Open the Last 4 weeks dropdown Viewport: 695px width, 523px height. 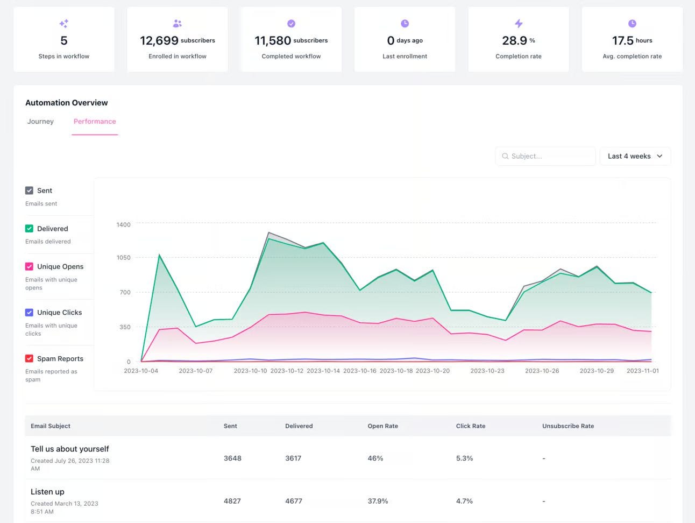[635, 156]
